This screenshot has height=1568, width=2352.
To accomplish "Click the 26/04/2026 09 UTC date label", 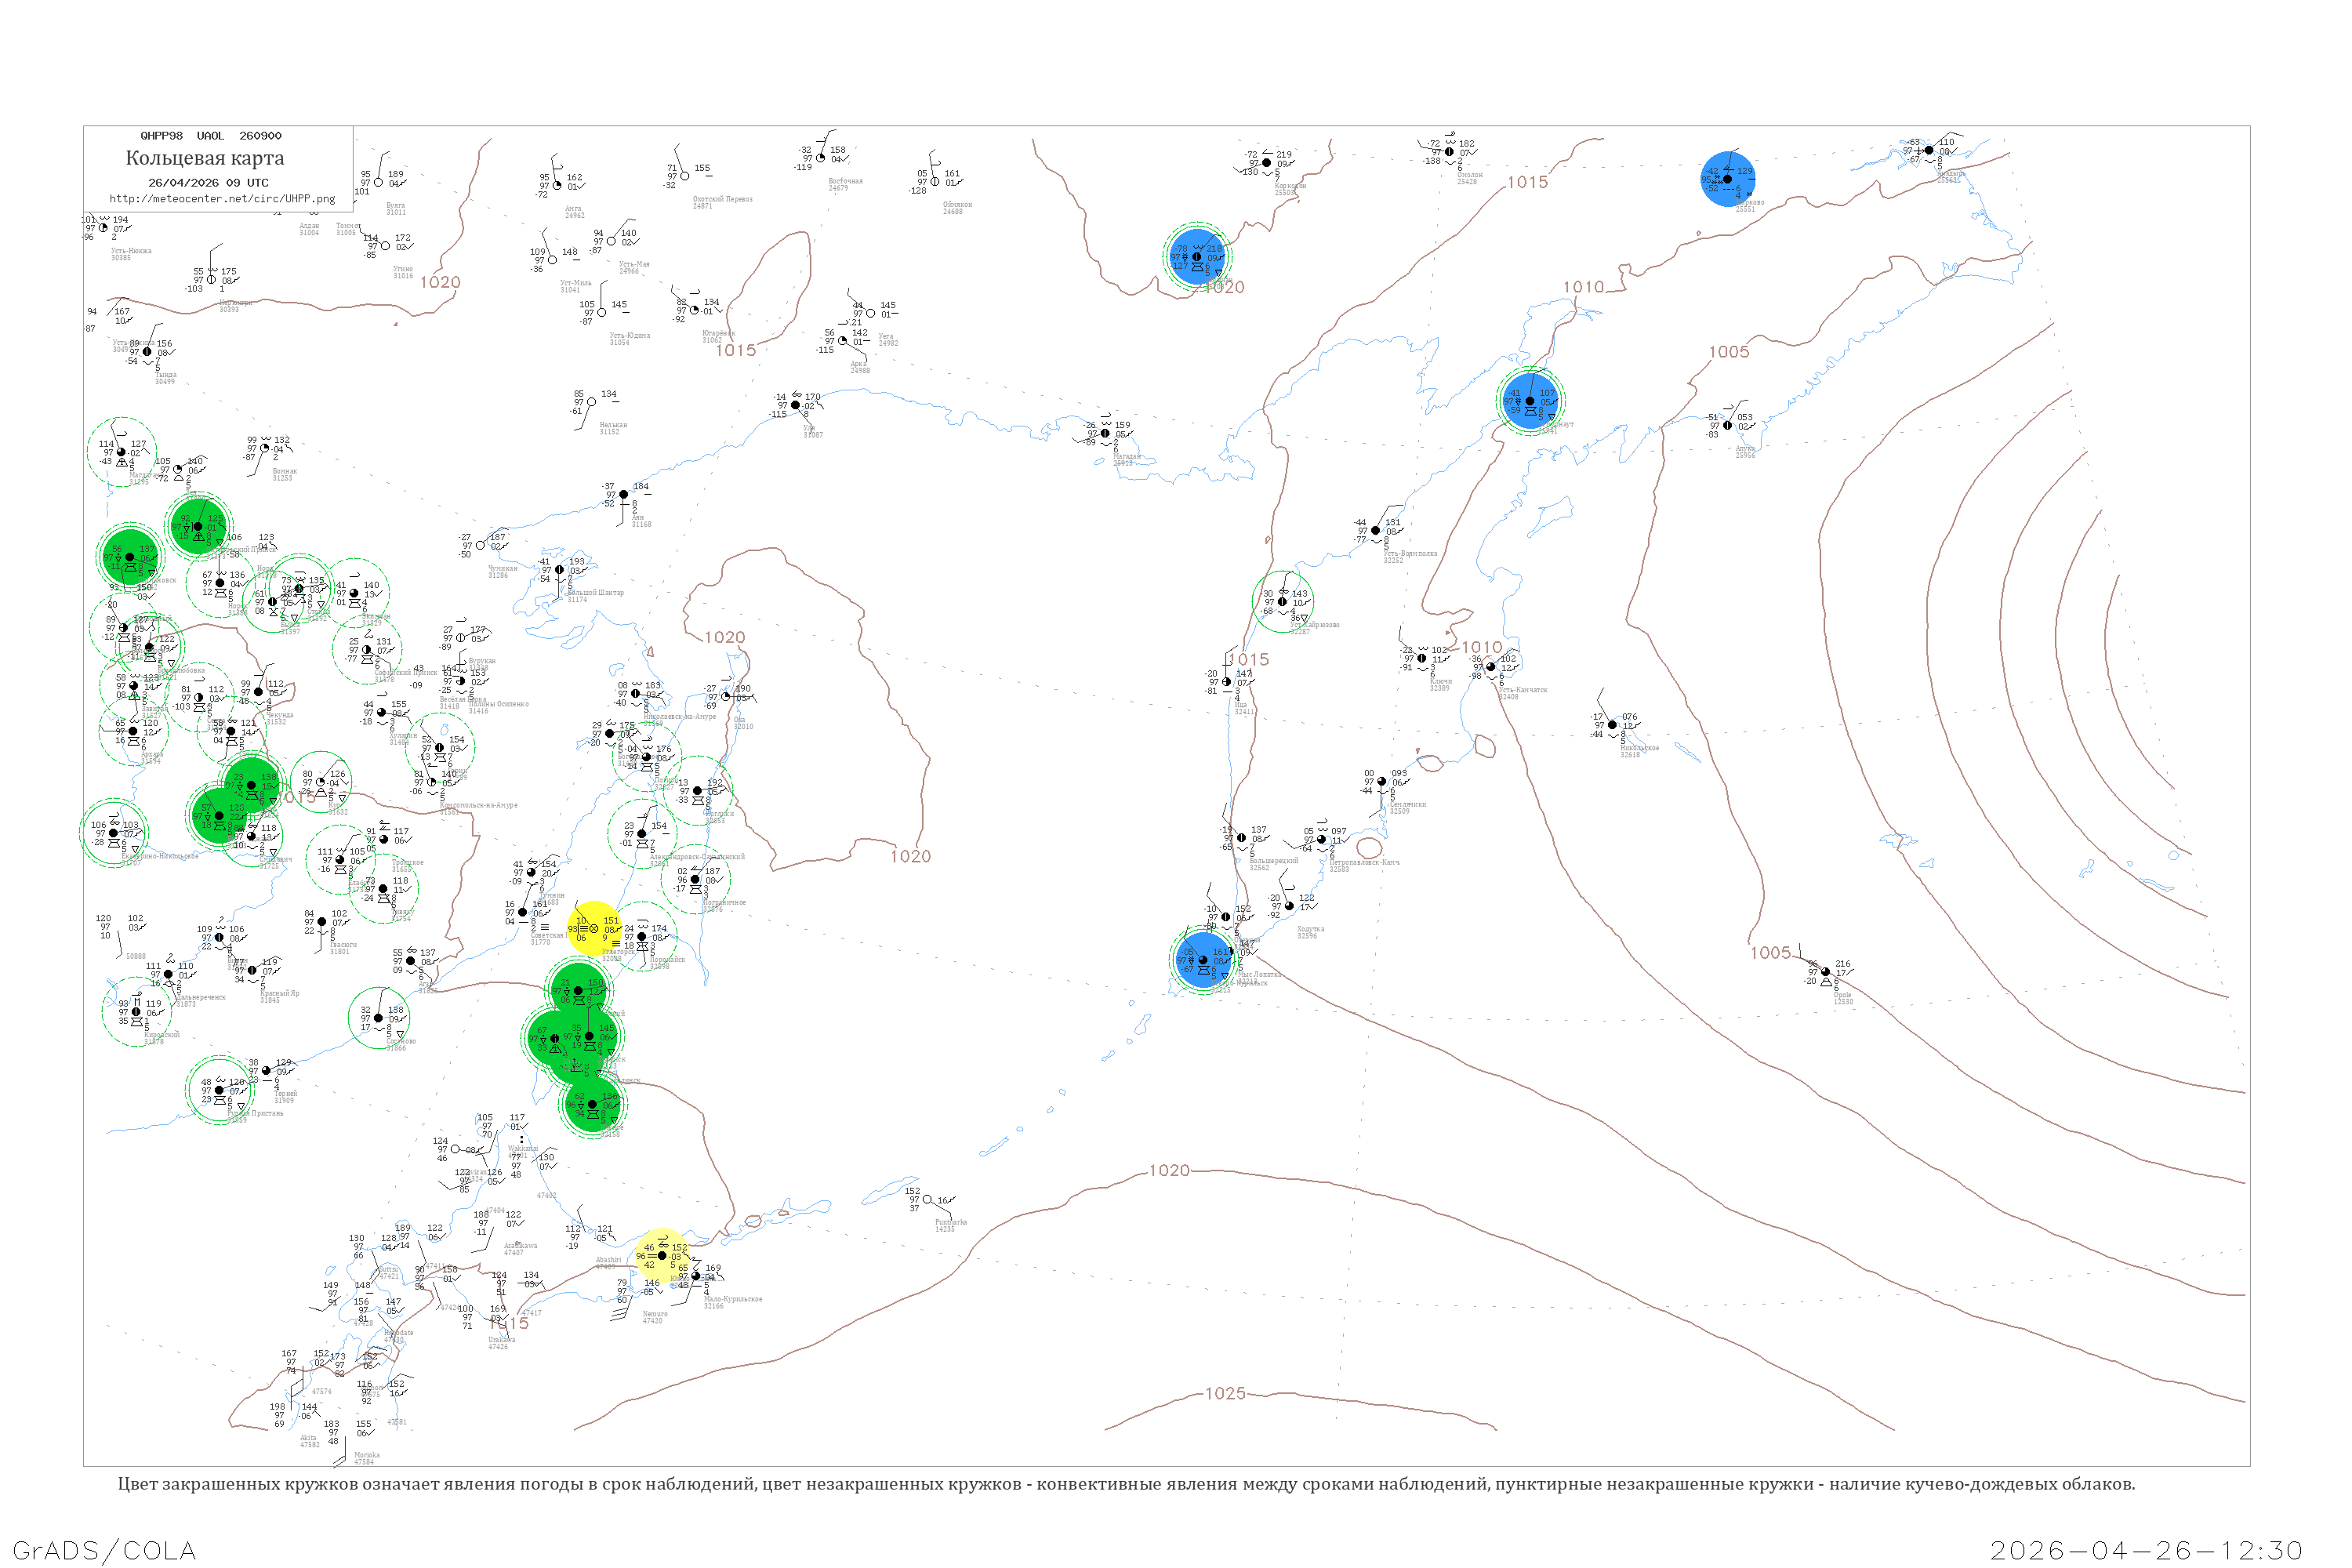I will pos(208,182).
